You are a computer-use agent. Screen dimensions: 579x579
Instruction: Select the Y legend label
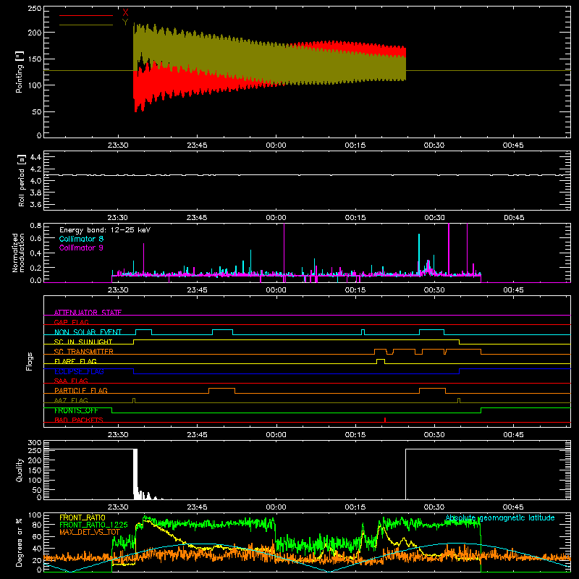pyautogui.click(x=125, y=22)
